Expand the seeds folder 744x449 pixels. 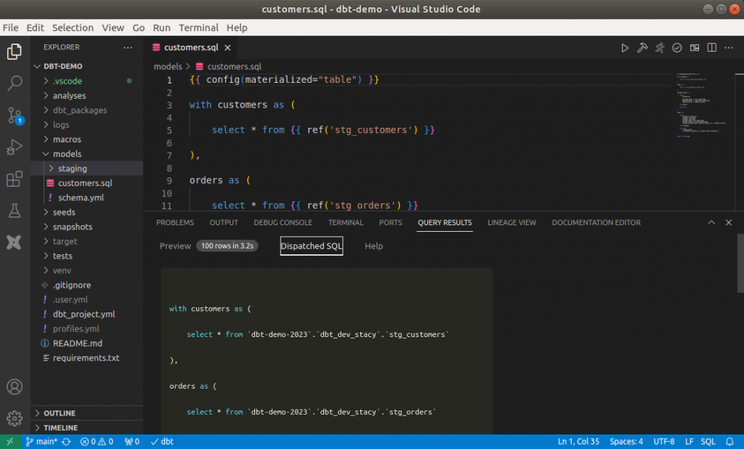click(87, 212)
